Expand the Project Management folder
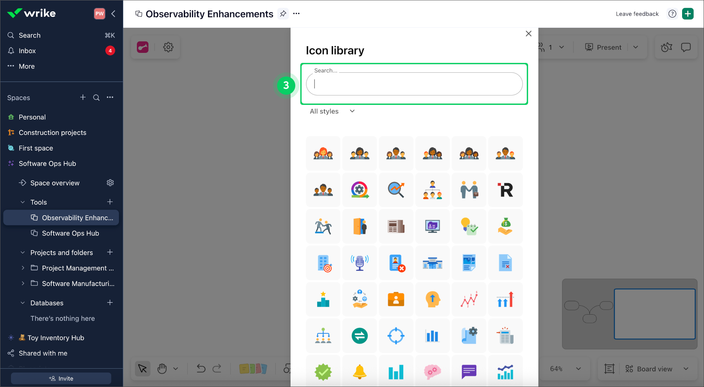 click(22, 268)
